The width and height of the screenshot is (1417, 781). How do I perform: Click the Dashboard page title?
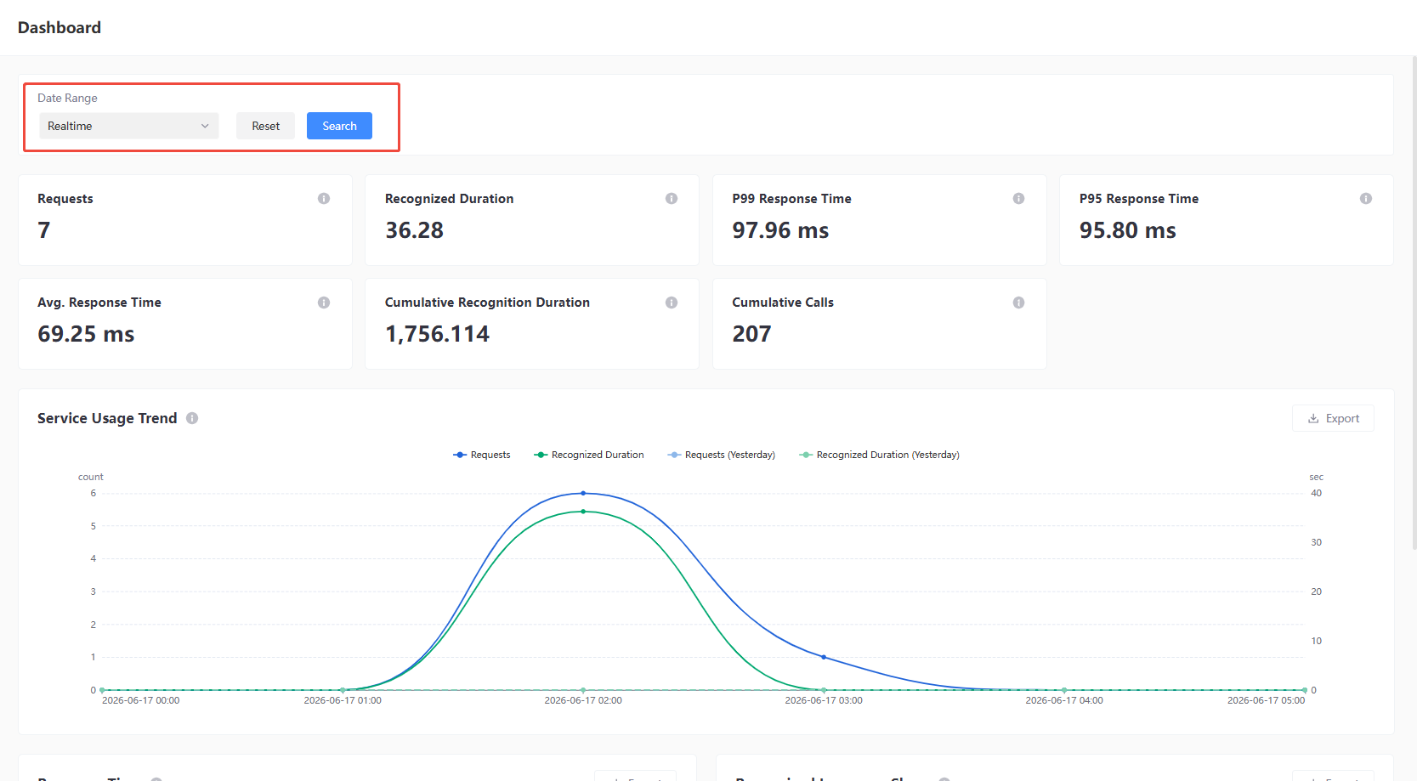60,27
